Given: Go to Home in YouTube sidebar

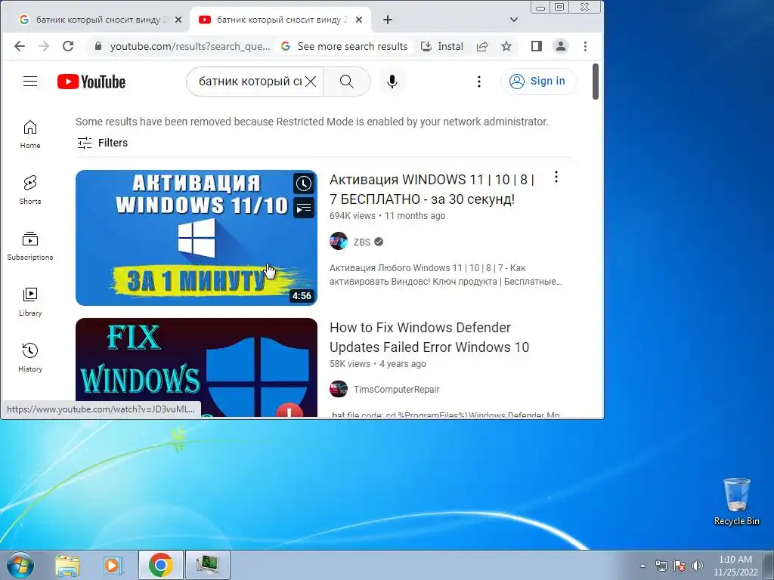Looking at the screenshot, I should click(30, 134).
